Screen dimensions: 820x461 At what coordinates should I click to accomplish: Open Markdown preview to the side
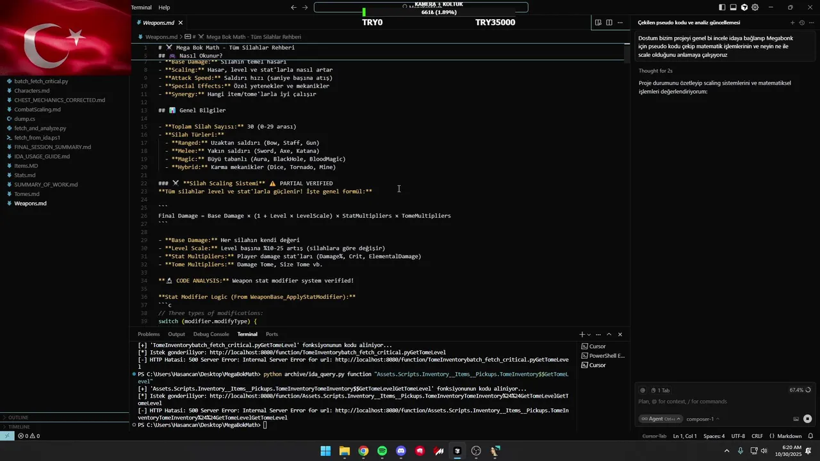(x=598, y=22)
